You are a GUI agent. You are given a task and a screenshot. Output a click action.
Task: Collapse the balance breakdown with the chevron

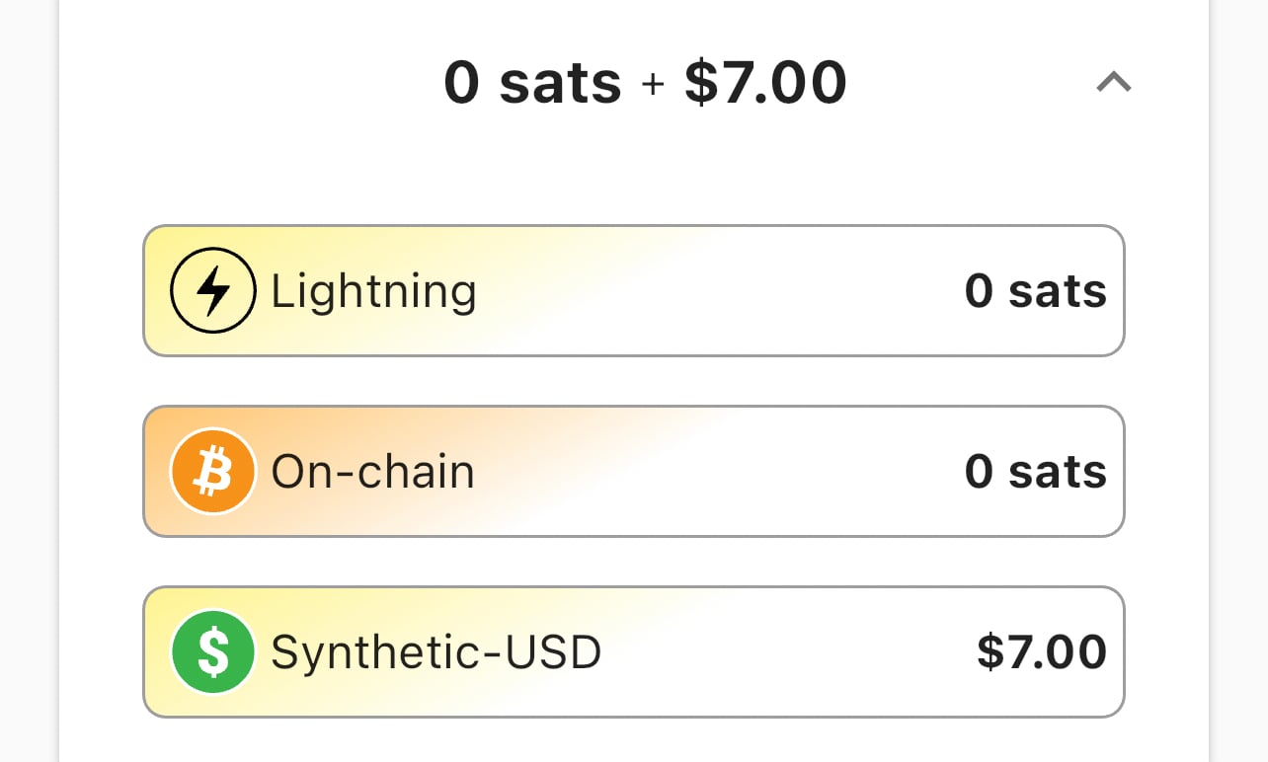[x=1113, y=83]
